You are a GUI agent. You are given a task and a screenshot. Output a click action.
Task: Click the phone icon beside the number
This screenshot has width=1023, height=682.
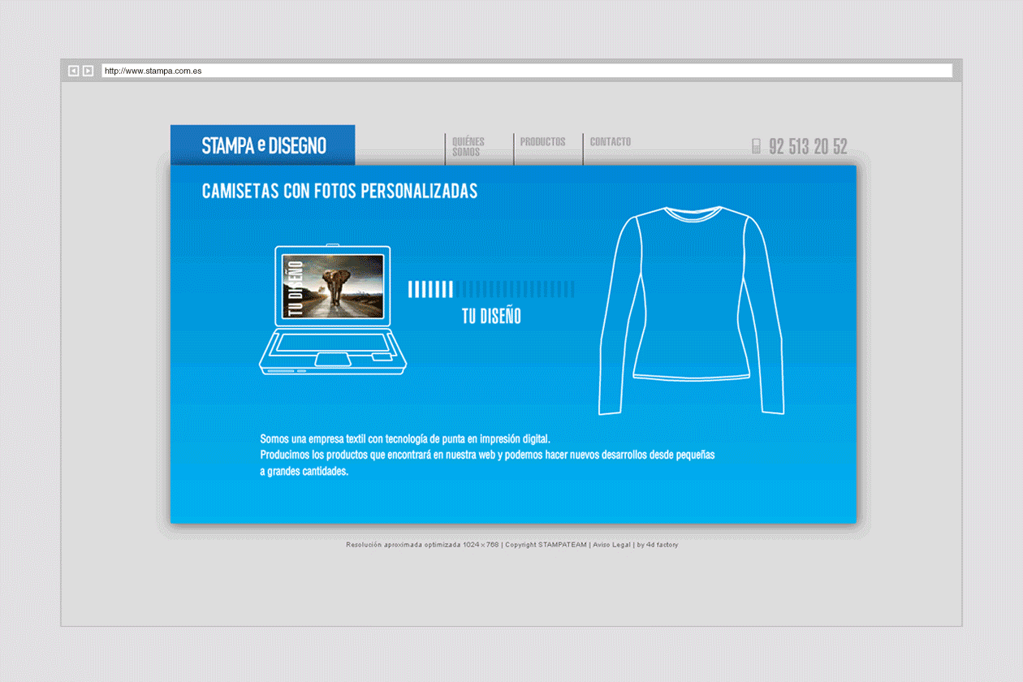coord(756,146)
